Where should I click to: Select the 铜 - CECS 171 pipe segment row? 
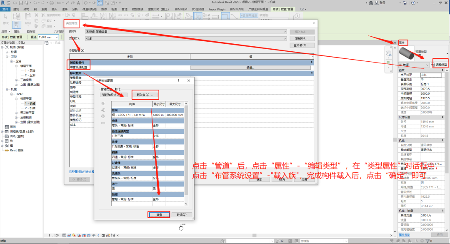pyautogui.click(x=147, y=115)
